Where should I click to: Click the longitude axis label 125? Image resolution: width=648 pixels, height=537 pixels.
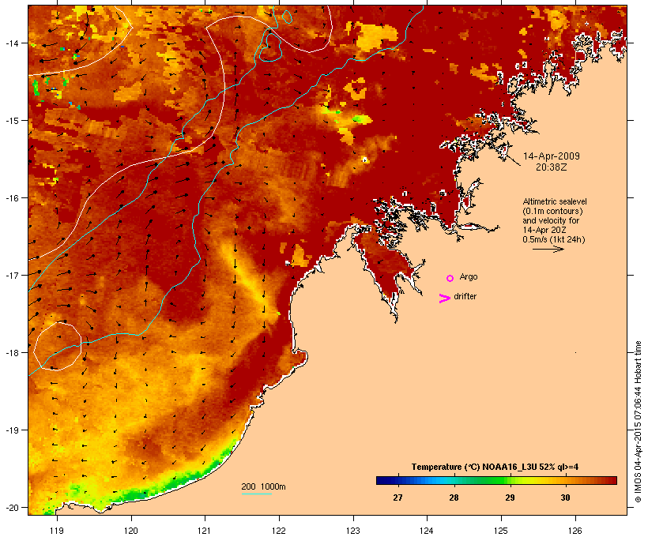501,531
